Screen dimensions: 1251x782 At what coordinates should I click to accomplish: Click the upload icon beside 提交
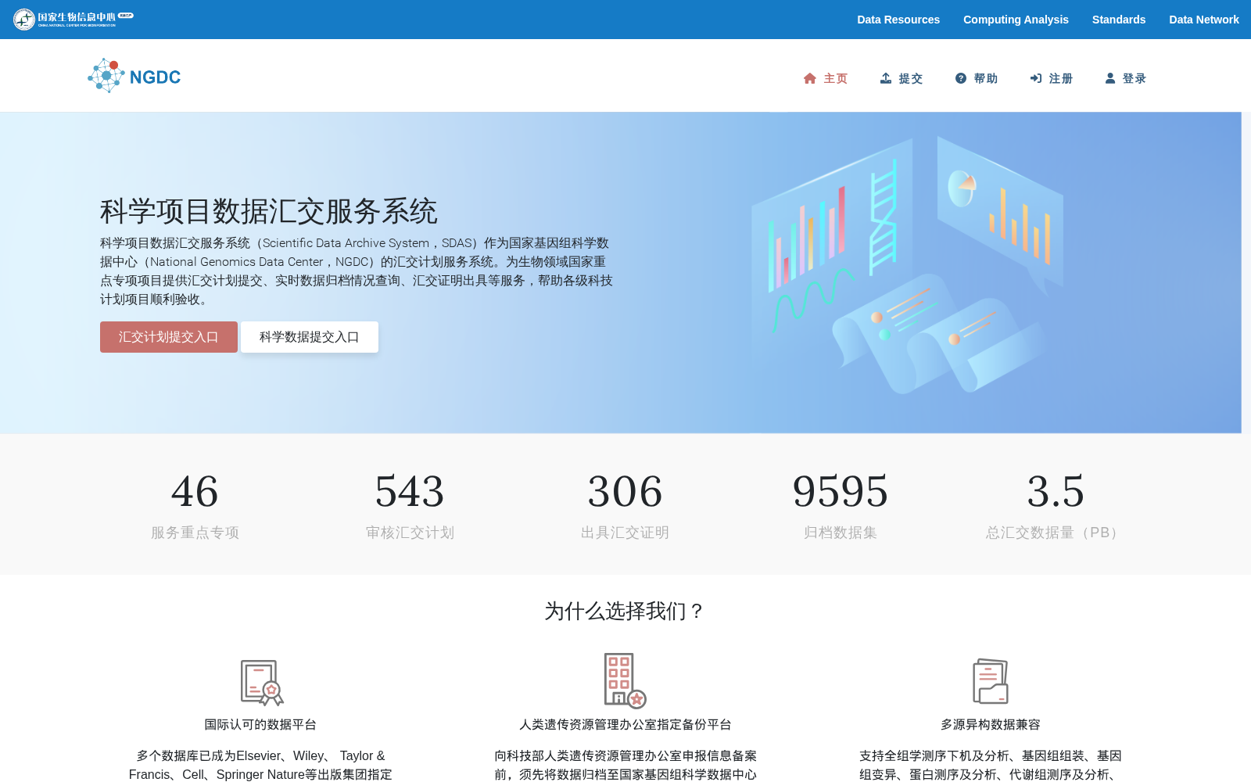(x=886, y=78)
